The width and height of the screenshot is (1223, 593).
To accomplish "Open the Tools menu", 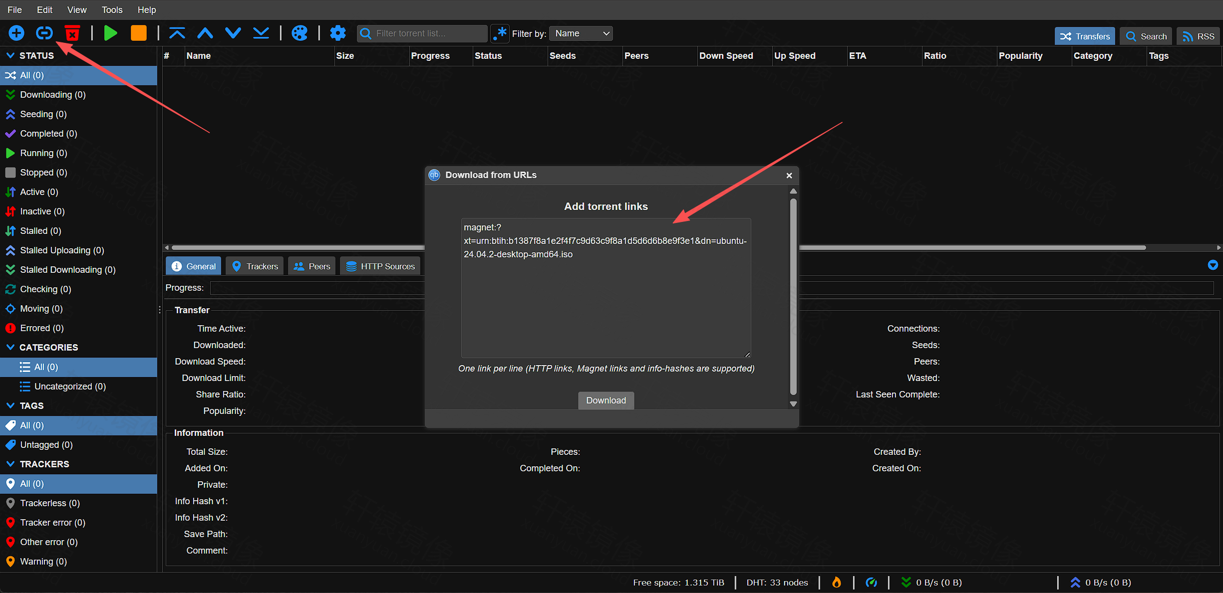I will coord(112,9).
